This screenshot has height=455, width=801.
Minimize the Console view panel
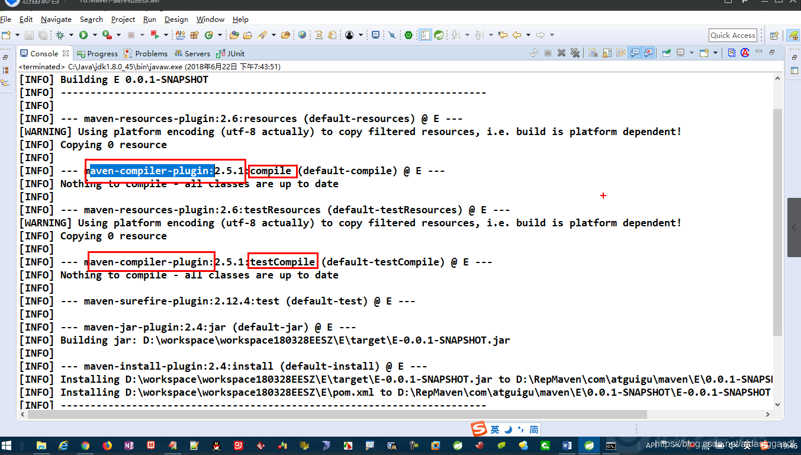[x=760, y=52]
